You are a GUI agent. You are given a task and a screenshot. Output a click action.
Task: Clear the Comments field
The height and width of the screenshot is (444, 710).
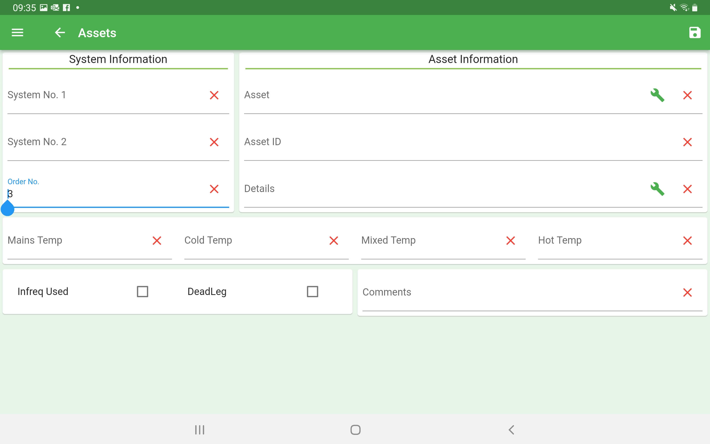coord(688,292)
